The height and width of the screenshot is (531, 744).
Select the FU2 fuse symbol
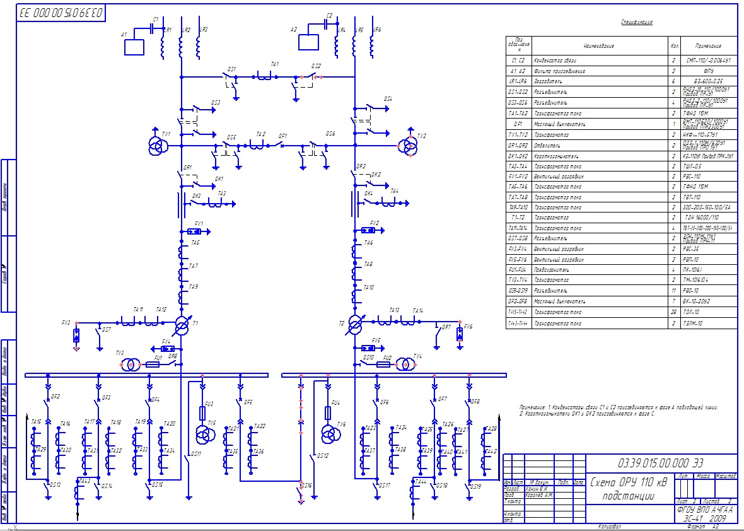click(x=383, y=365)
